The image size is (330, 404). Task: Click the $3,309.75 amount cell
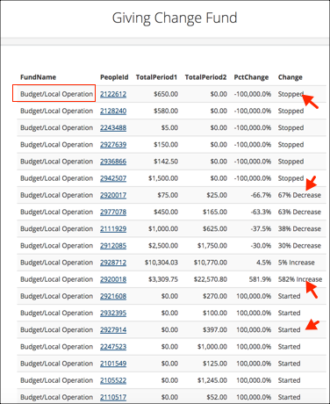pos(163,279)
